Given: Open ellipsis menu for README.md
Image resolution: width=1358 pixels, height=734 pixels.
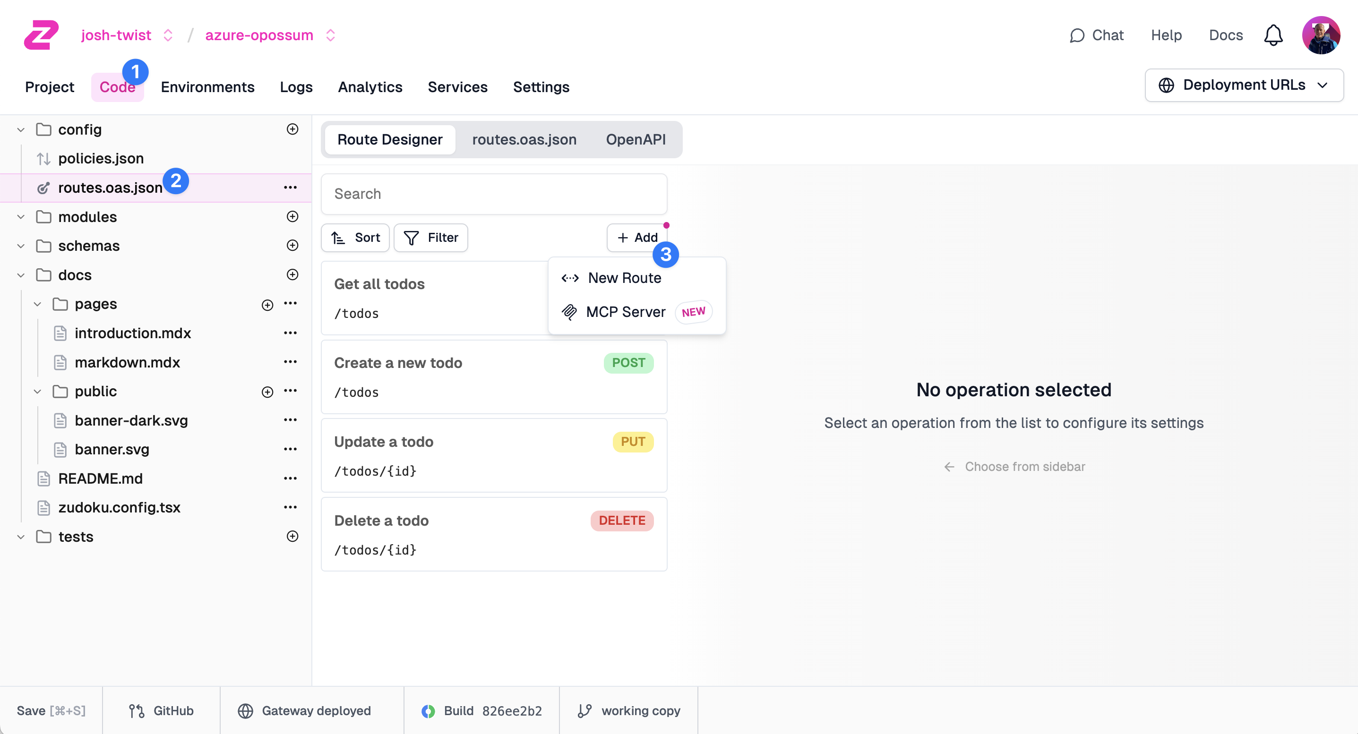Looking at the screenshot, I should point(290,478).
